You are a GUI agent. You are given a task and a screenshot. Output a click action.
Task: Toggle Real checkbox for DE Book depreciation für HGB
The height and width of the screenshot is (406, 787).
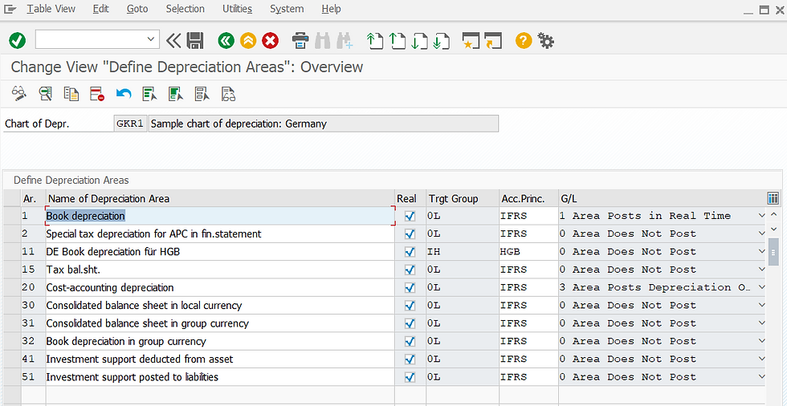click(x=410, y=252)
